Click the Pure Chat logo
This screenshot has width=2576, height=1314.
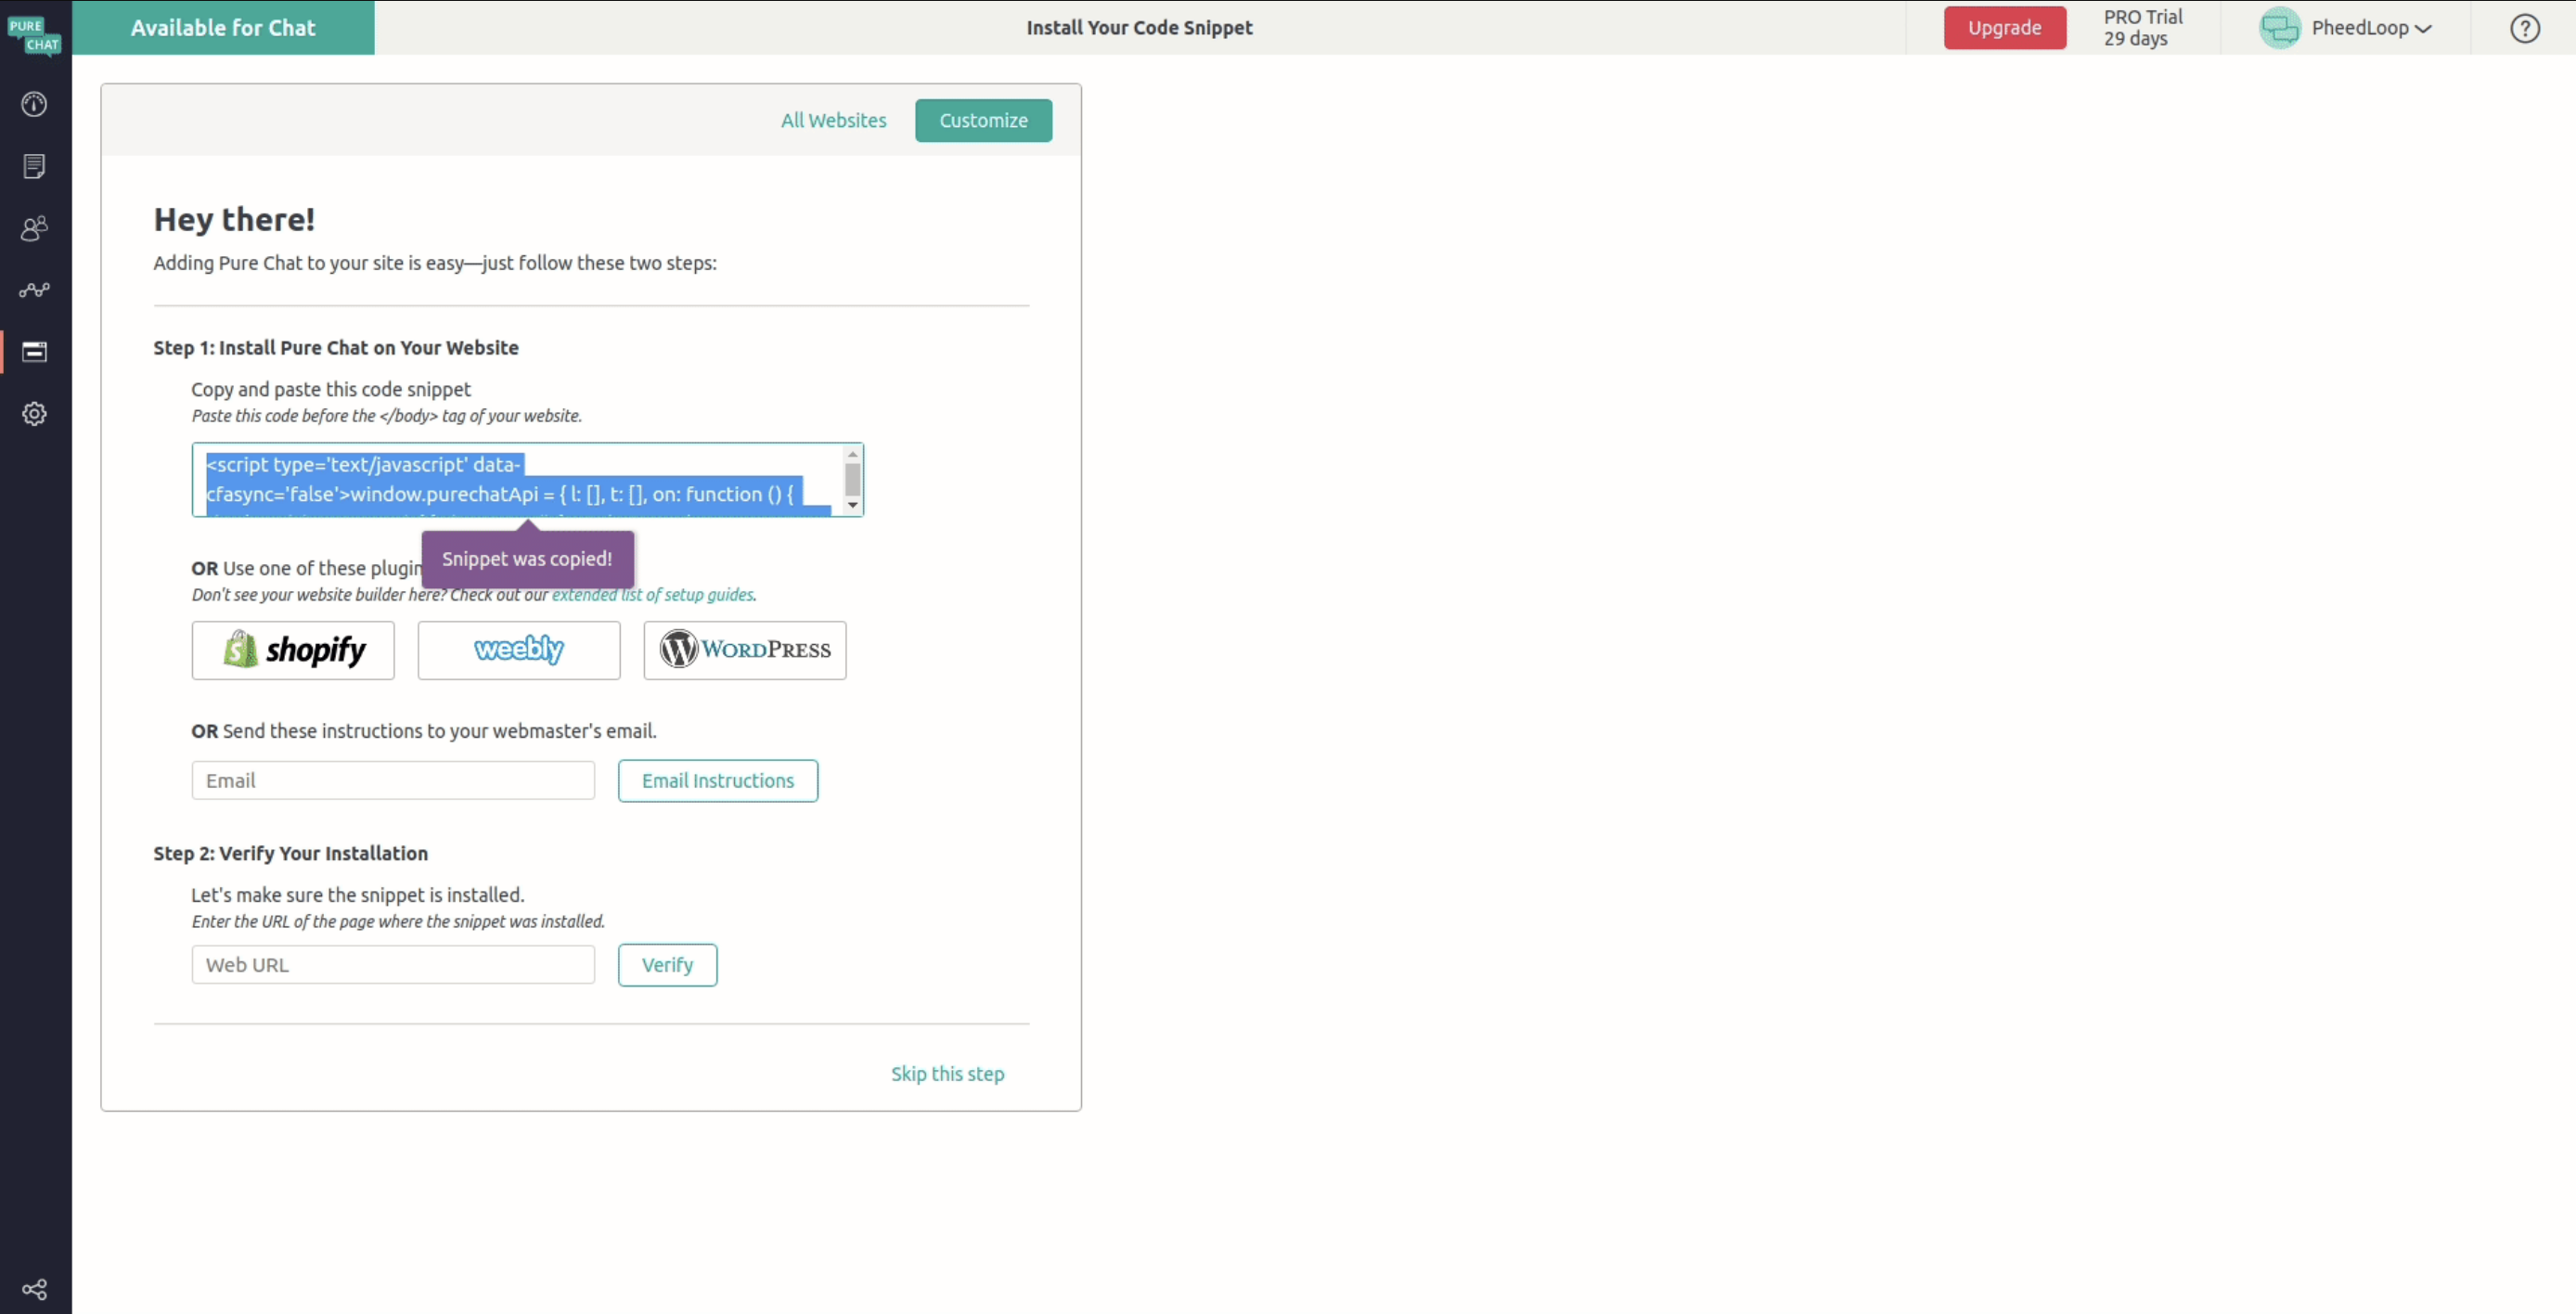coord(34,34)
